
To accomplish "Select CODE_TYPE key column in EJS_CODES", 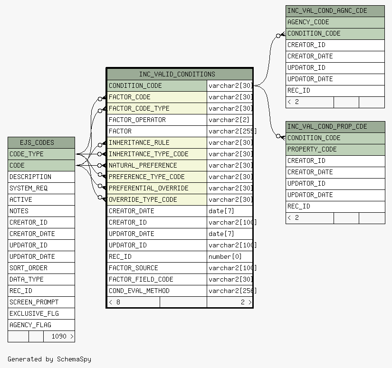I will pyautogui.click(x=41, y=154).
